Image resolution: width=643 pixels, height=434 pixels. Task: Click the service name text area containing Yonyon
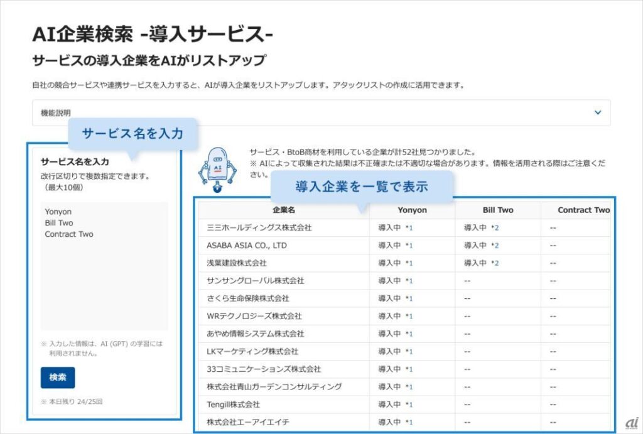104,266
